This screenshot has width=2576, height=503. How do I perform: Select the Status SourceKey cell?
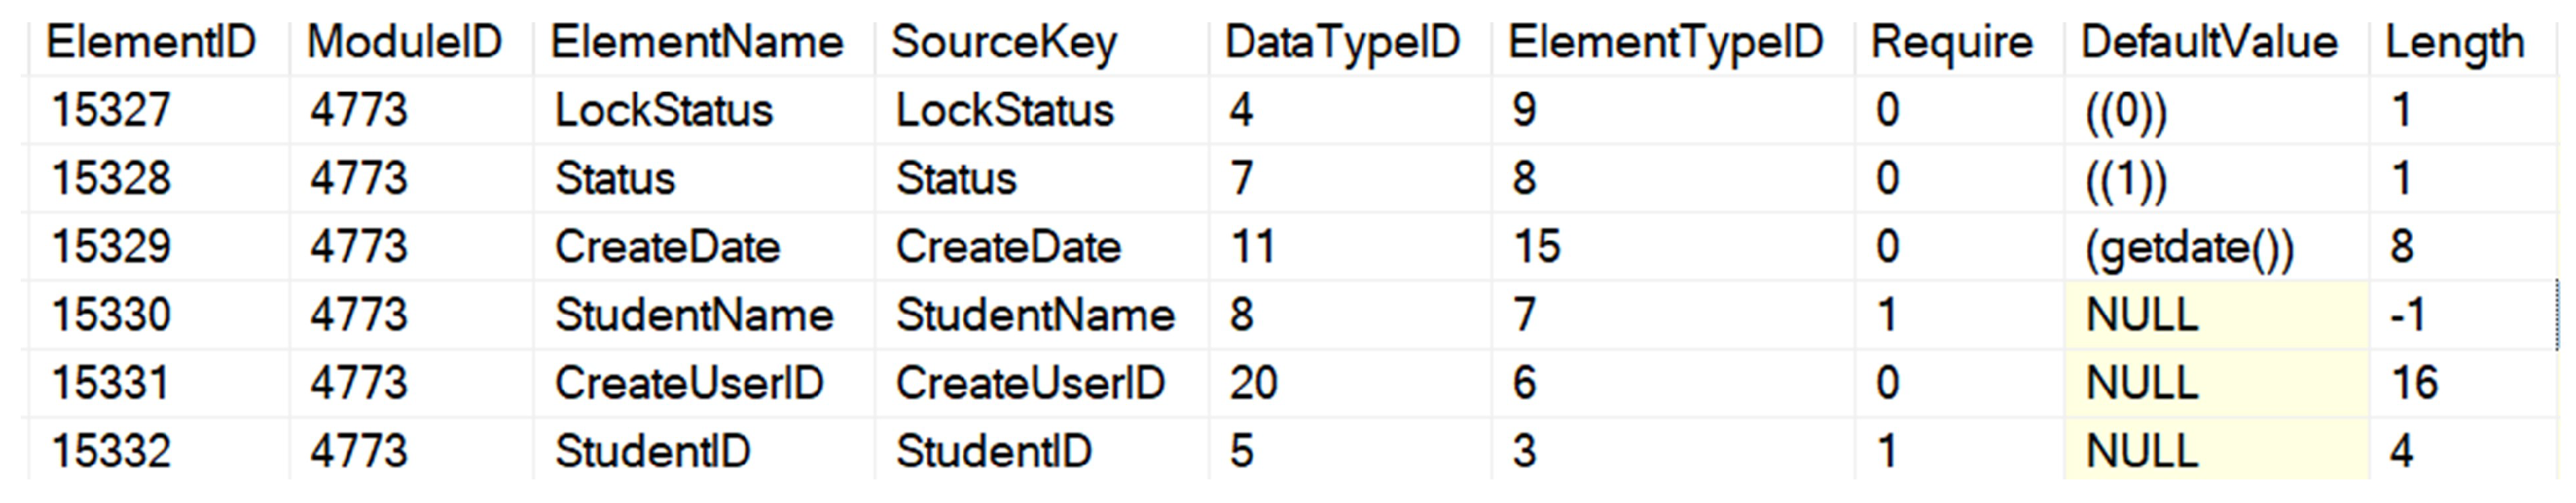coord(956,179)
